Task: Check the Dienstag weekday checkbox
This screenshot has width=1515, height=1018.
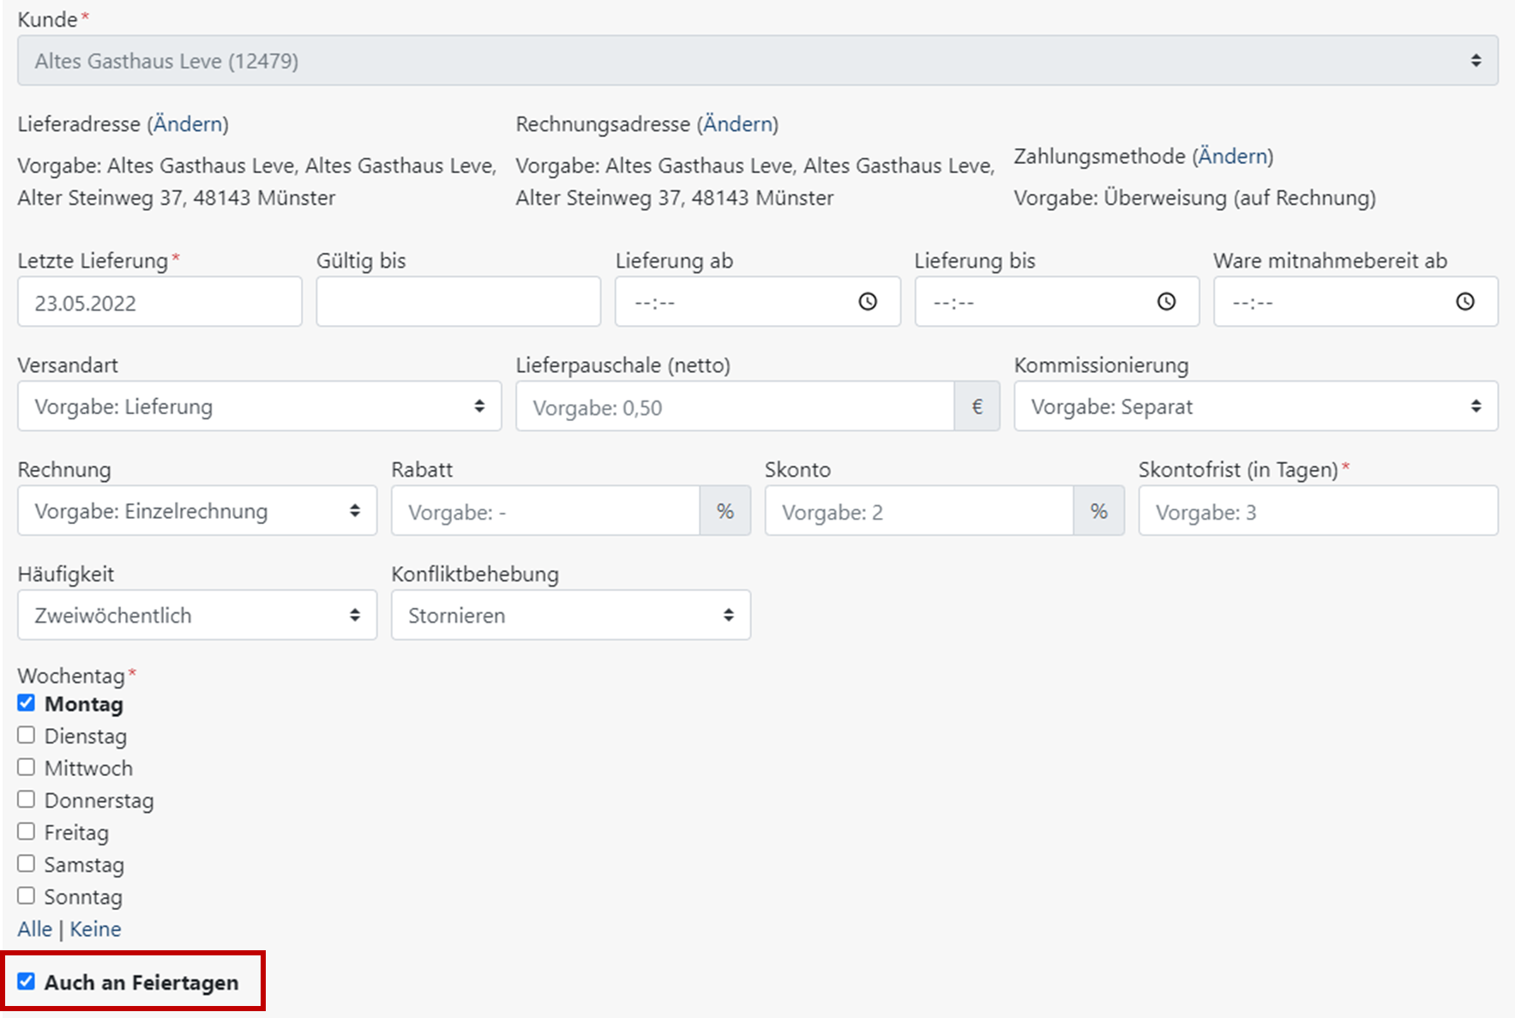Action: click(x=27, y=735)
